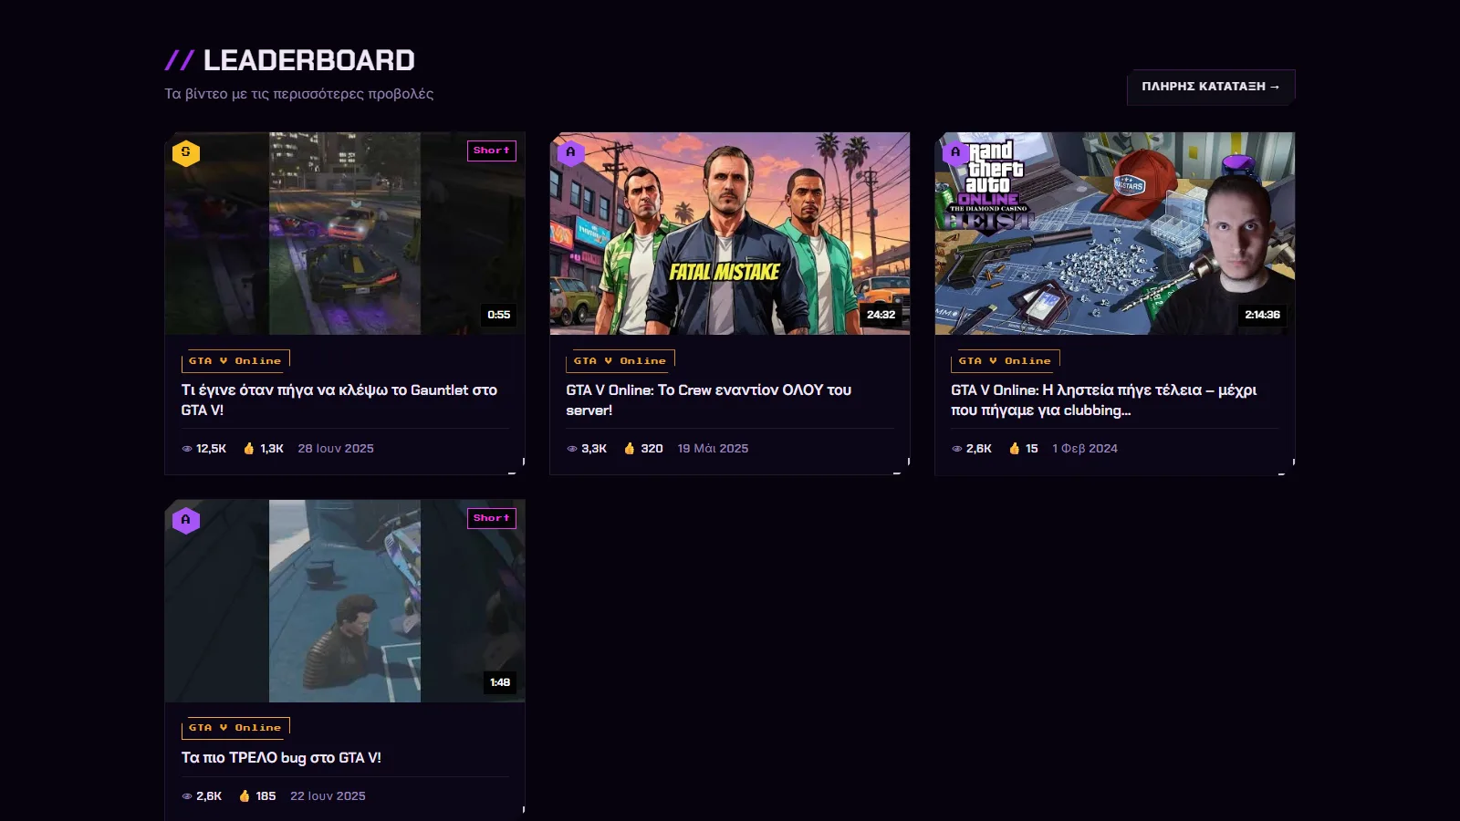The height and width of the screenshot is (821, 1460).
Task: Click GTA V Online tag on heist card
Action: coord(1006,361)
